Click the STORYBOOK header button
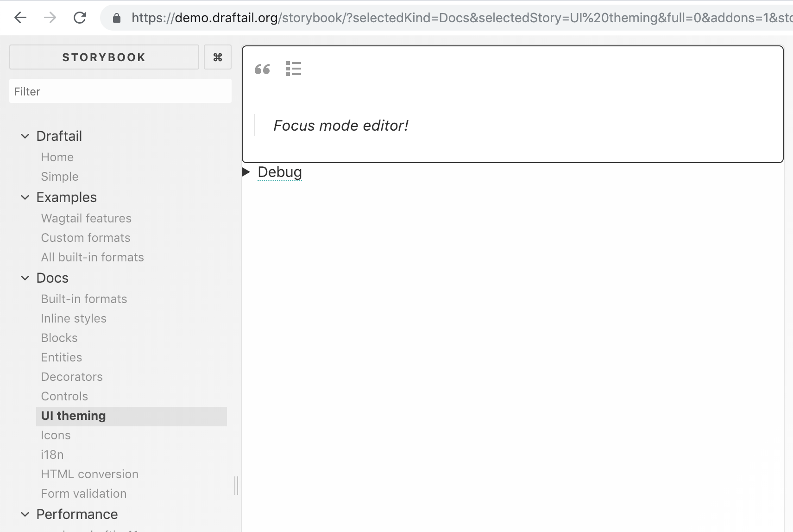This screenshot has height=532, width=793. pyautogui.click(x=104, y=57)
